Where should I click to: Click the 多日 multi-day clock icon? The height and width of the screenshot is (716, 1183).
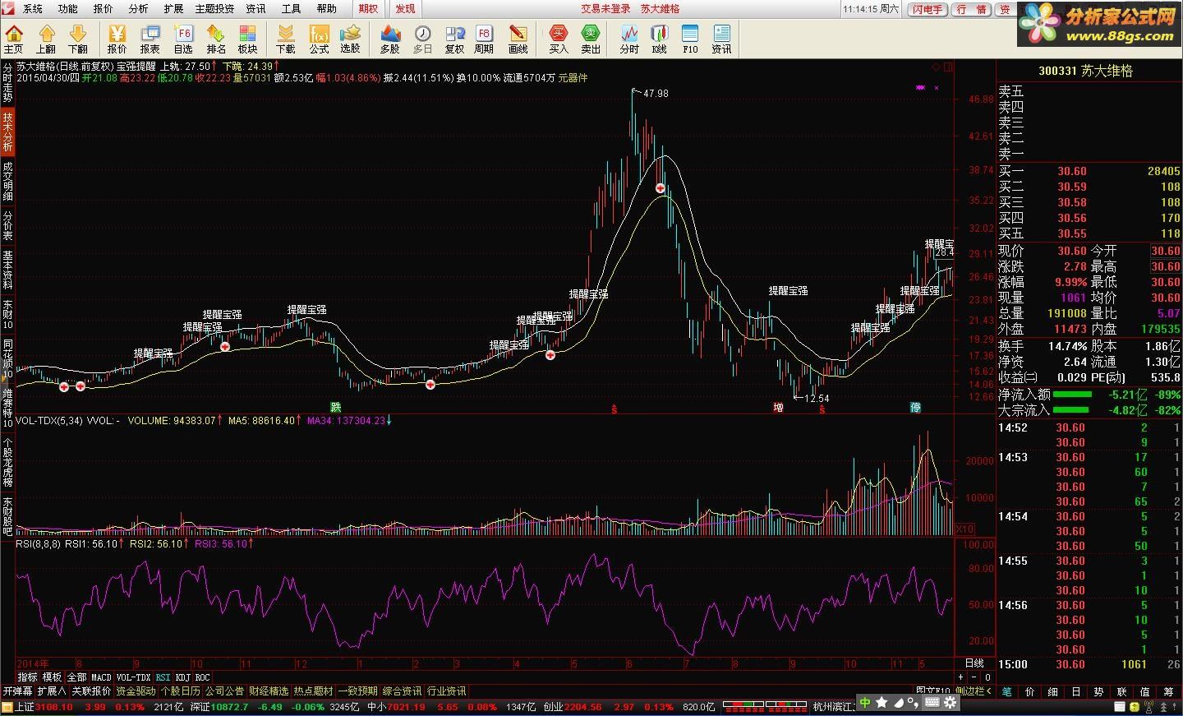pyautogui.click(x=422, y=39)
